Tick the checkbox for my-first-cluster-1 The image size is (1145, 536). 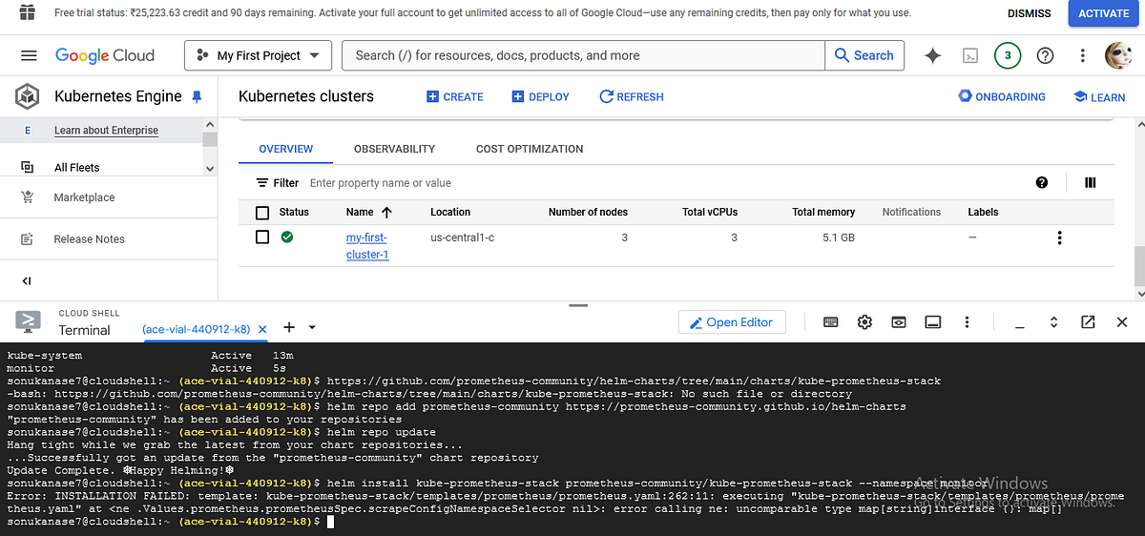tap(262, 237)
